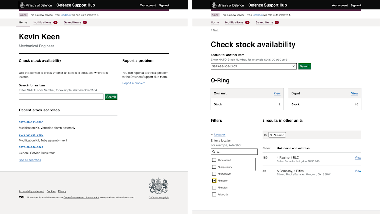Click empty NATO stock number search field

click(x=61, y=97)
